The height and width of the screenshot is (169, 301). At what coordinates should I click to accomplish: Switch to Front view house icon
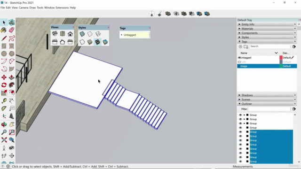[x=70, y=34]
